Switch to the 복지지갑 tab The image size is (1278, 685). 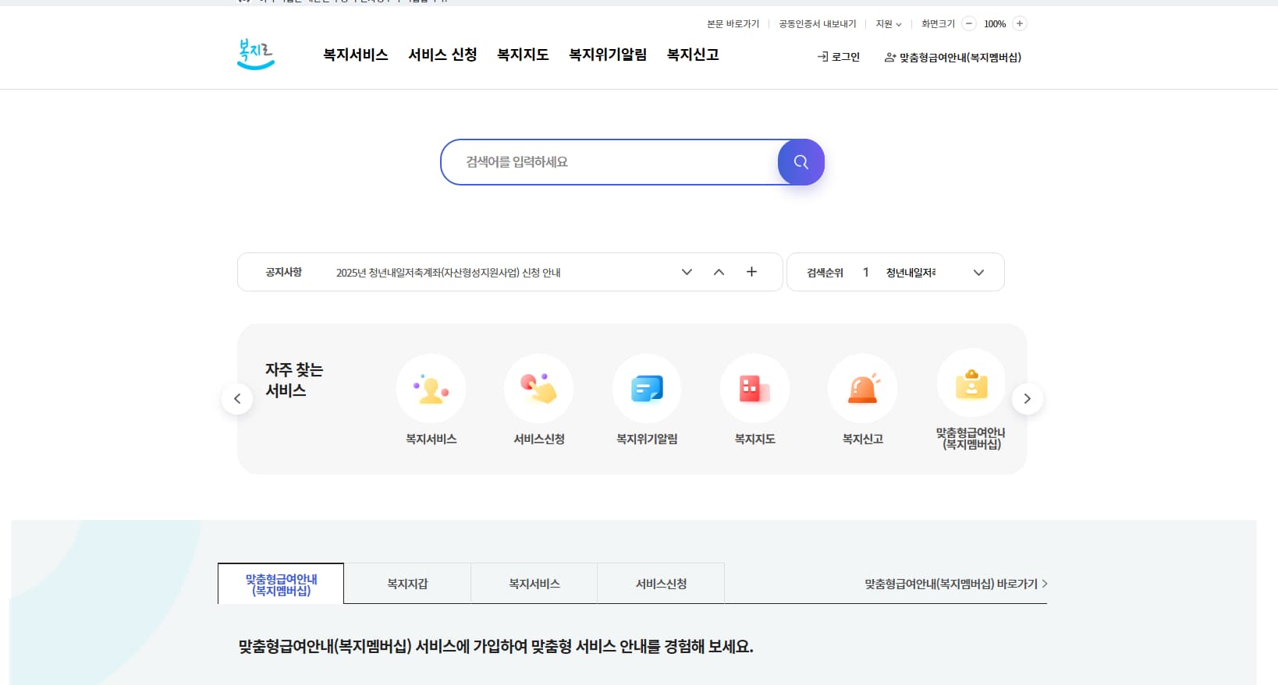tap(407, 584)
